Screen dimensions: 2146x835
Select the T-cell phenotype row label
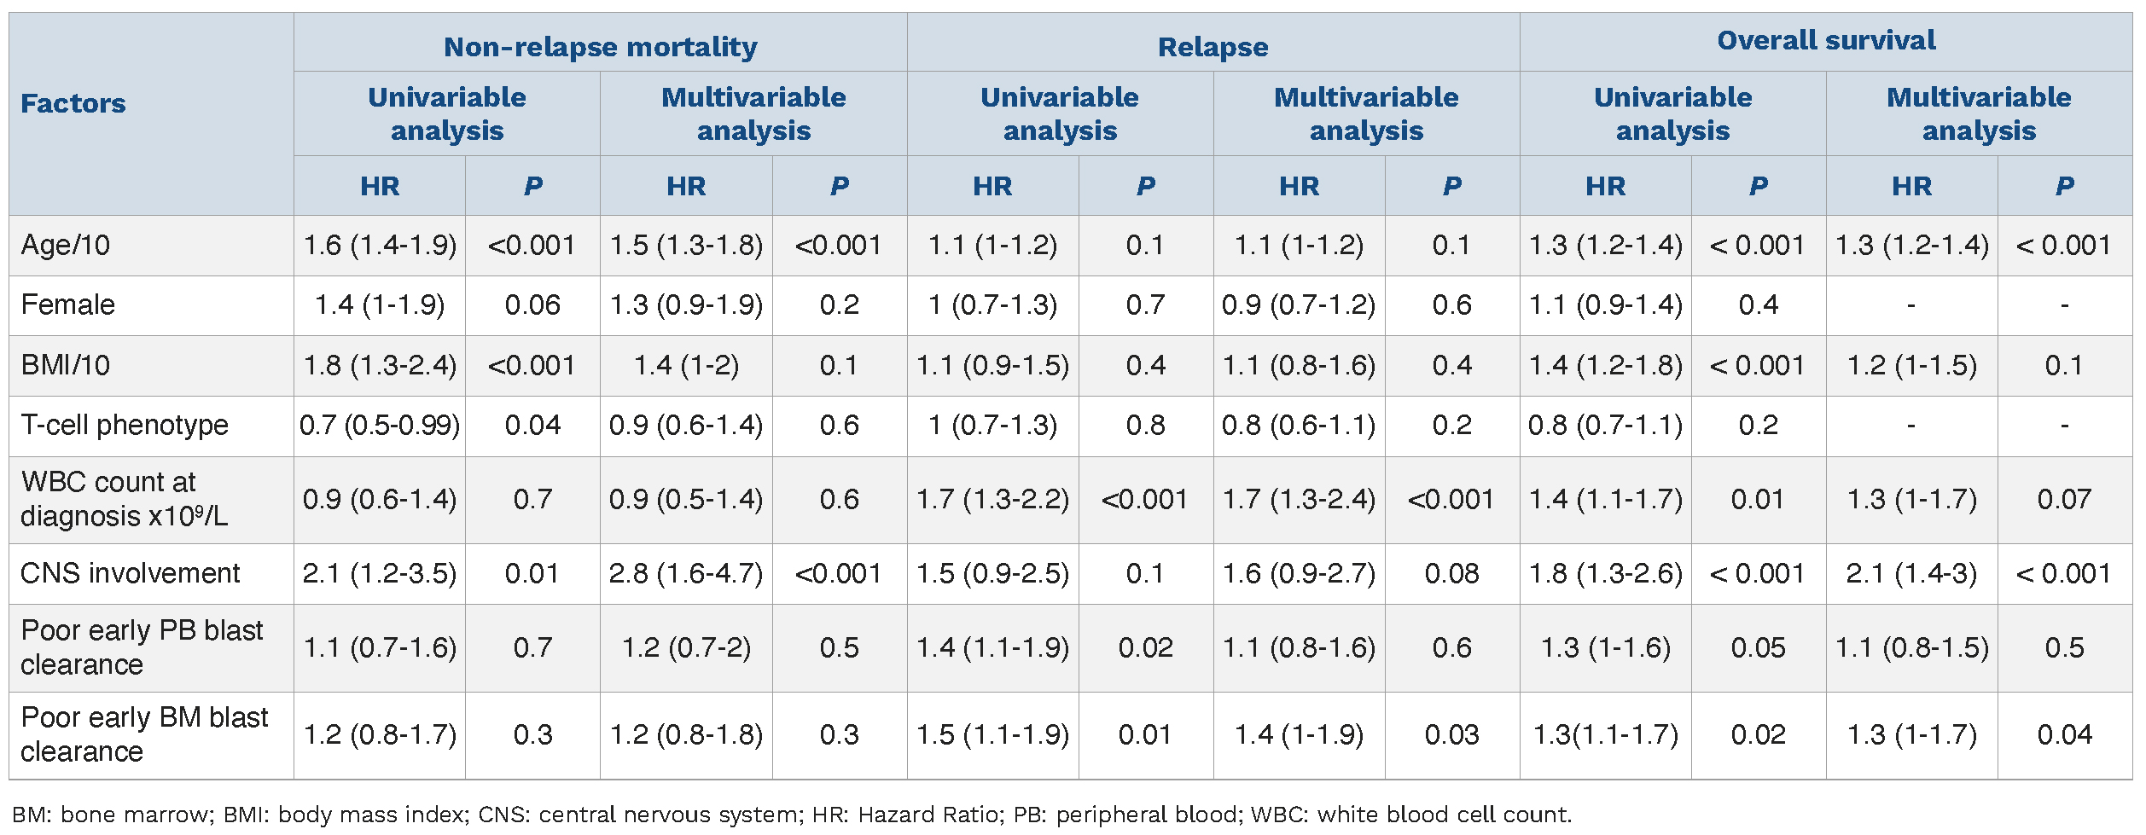[x=125, y=425]
